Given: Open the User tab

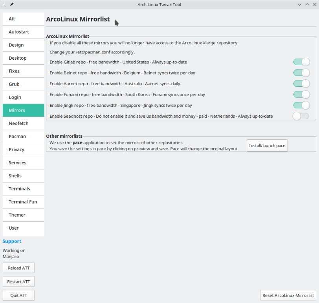Looking at the screenshot, I should pos(24,228).
